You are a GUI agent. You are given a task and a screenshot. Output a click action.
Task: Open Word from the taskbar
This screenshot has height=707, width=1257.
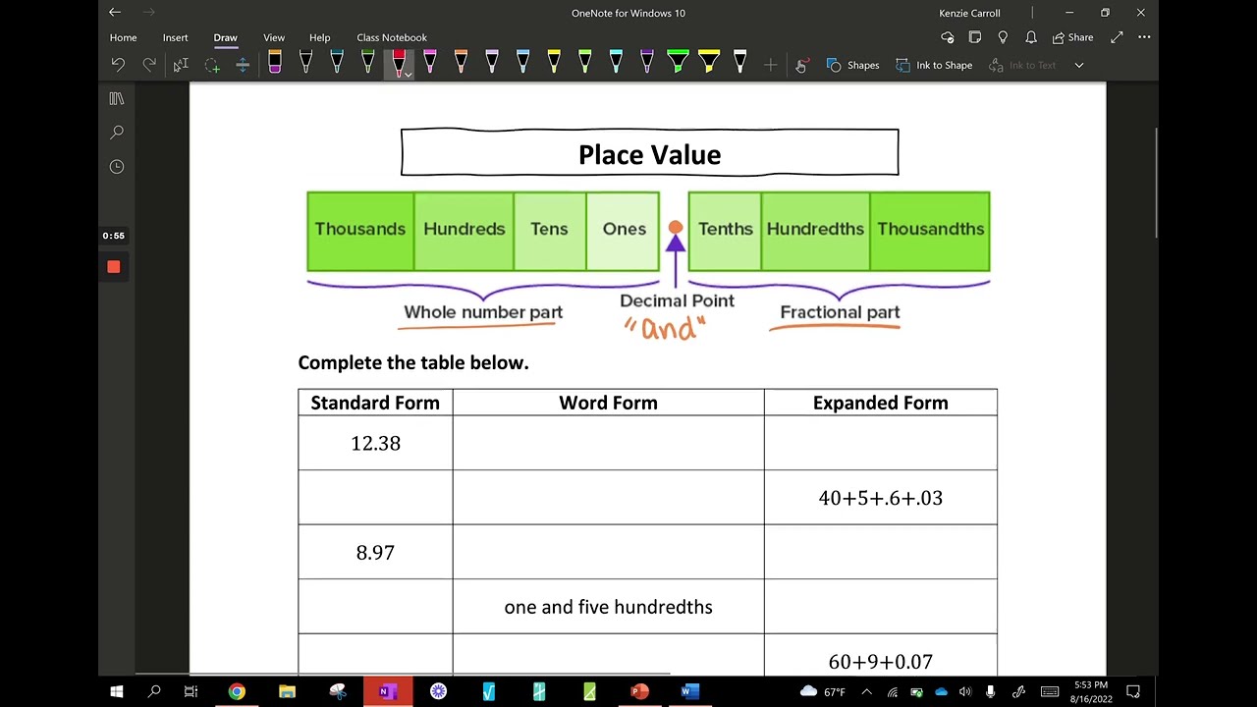[689, 691]
